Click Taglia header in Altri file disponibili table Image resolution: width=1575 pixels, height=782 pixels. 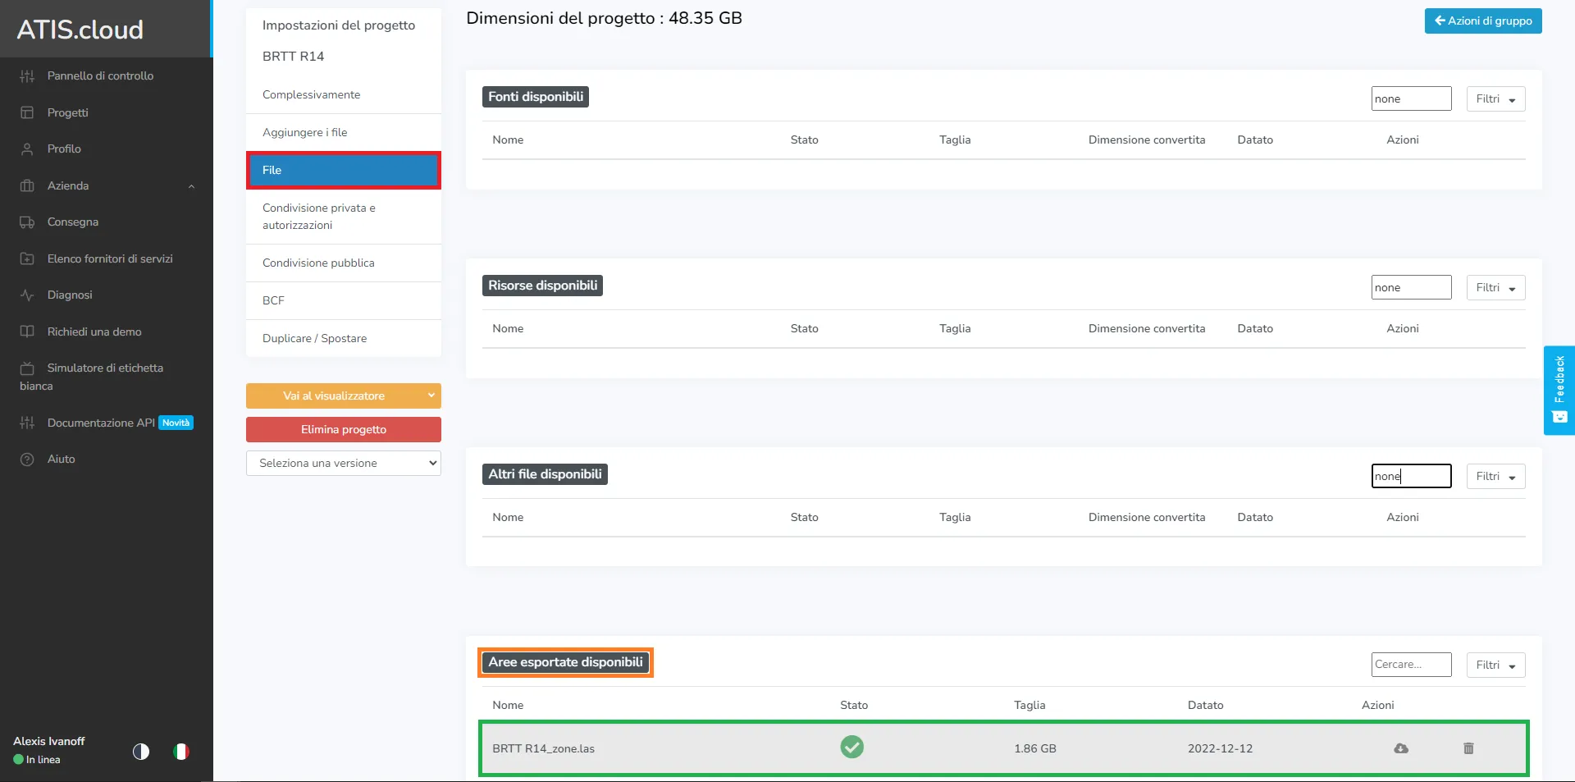coord(955,517)
